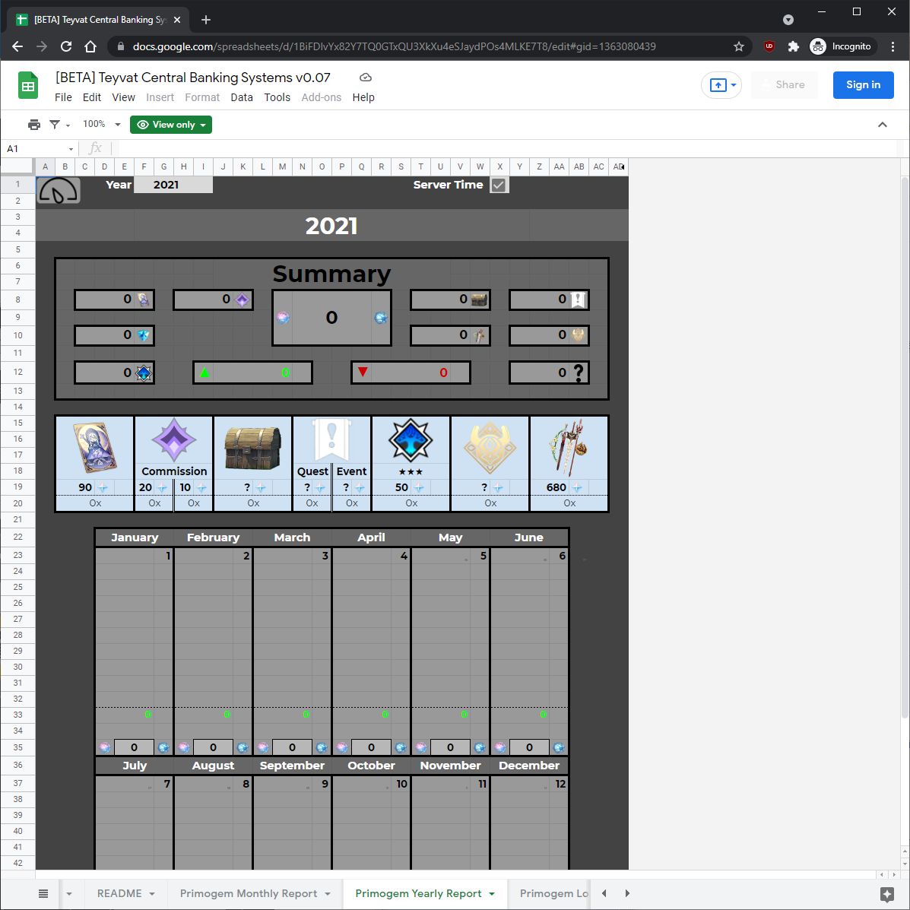This screenshot has width=910, height=910.
Task: Click the red down-triangle expense icon
Action: [363, 372]
